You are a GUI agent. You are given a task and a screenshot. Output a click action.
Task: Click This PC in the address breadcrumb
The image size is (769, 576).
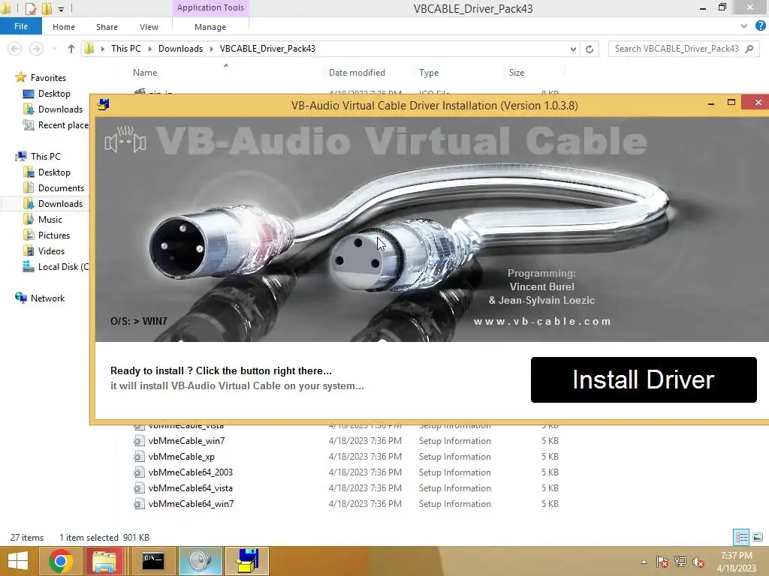coord(125,49)
